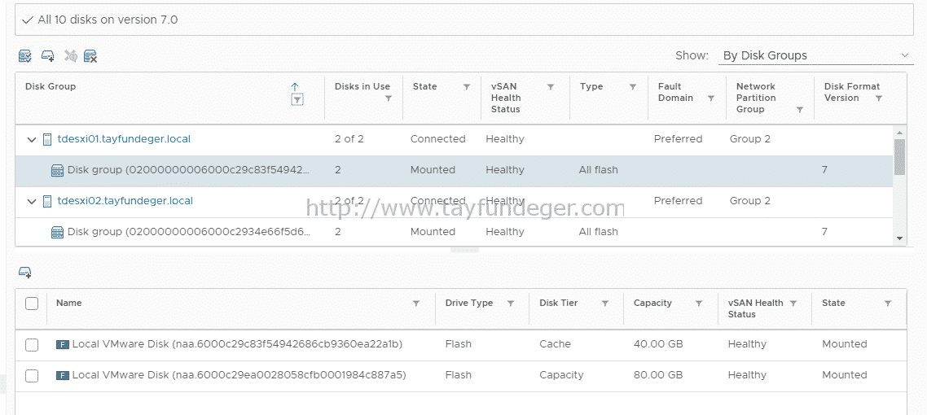Open host tdesxi02.tayfundeger.local link
Image resolution: width=927 pixels, height=415 pixels.
click(x=125, y=201)
